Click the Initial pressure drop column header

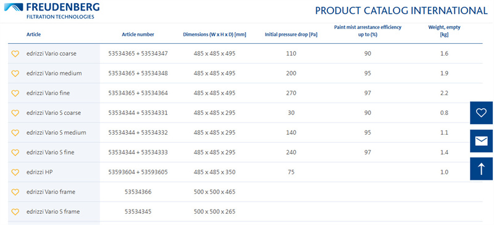pos(291,35)
